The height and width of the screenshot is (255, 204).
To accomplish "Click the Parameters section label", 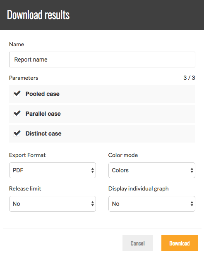I will (24, 78).
